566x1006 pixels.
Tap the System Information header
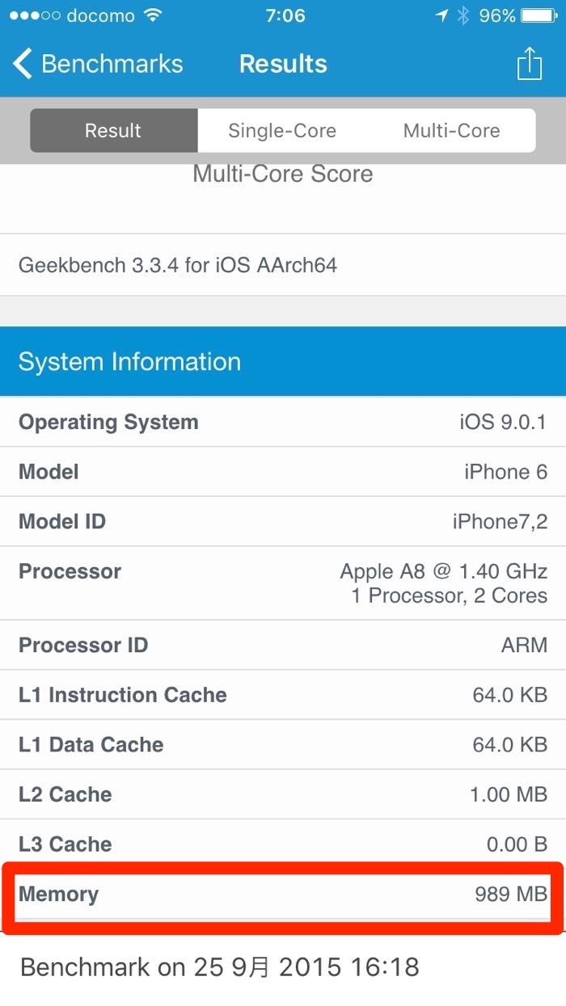[x=283, y=361]
